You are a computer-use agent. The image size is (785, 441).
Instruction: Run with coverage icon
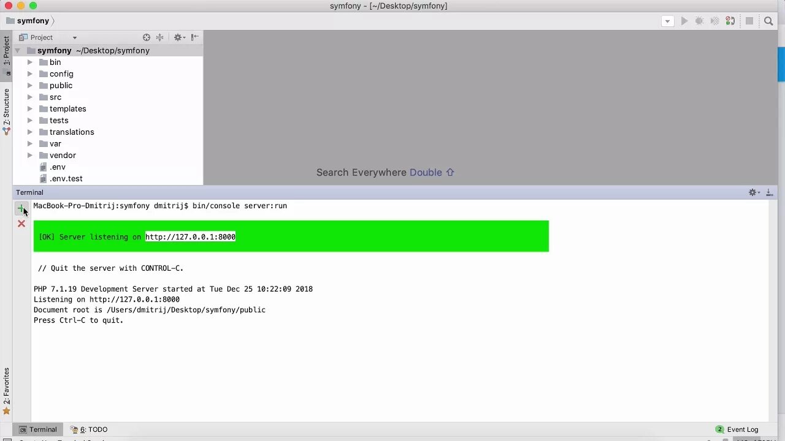(x=714, y=21)
